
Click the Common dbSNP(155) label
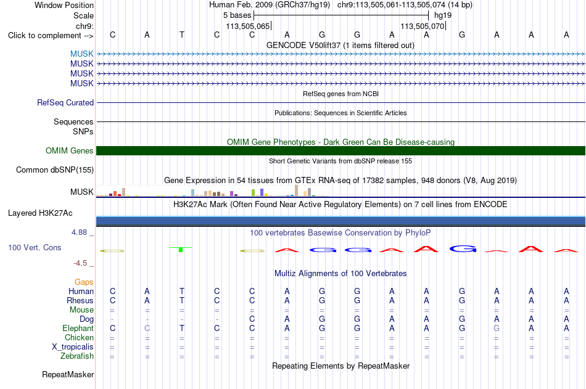55,170
